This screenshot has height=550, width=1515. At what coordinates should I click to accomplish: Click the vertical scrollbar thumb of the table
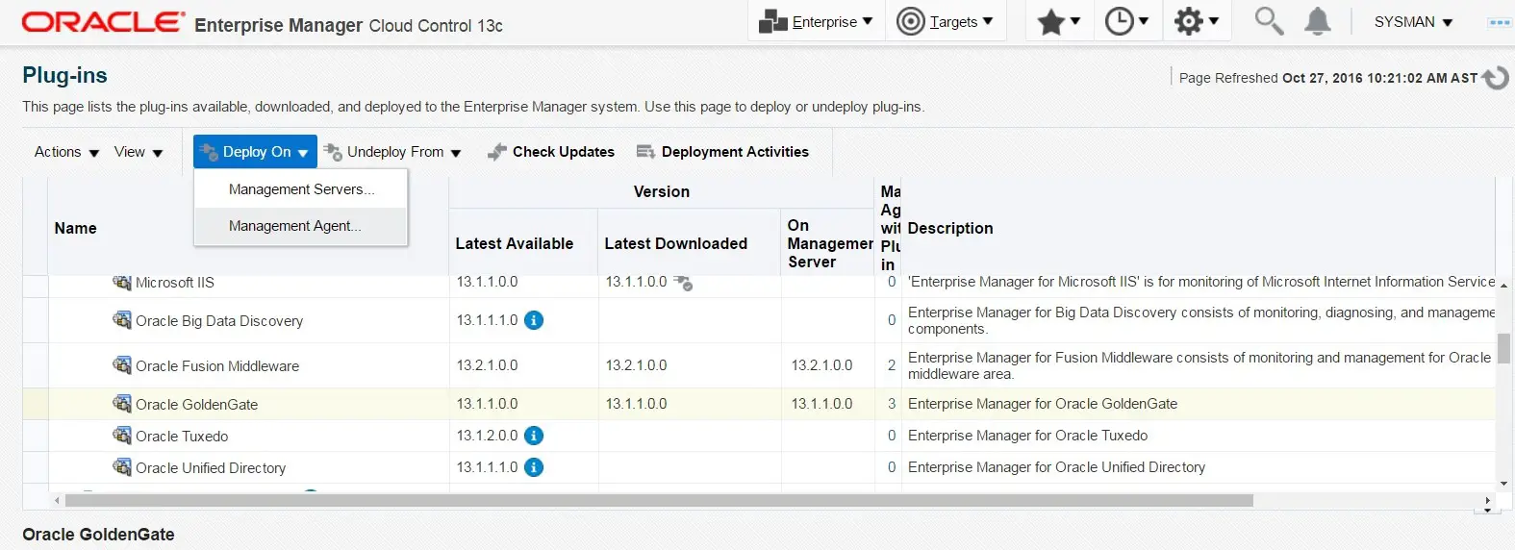(1503, 348)
